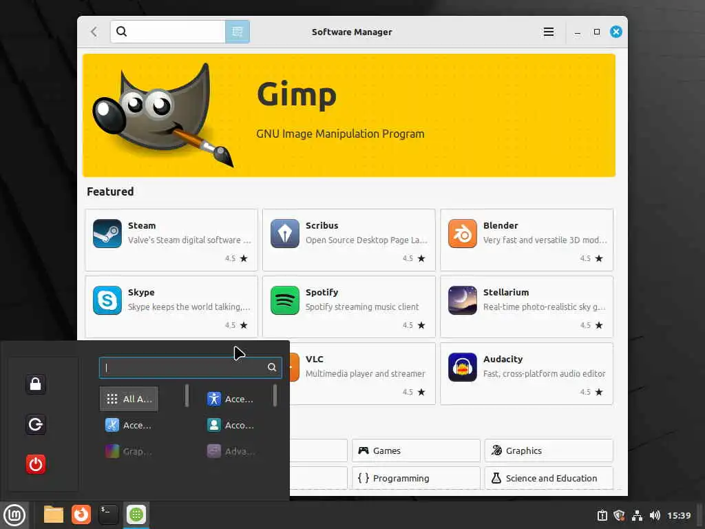This screenshot has height=529, width=705.
Task: Open the Skype app icon
Action: [x=107, y=300]
